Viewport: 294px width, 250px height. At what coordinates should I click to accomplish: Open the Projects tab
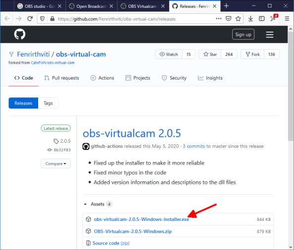pyautogui.click(x=138, y=78)
